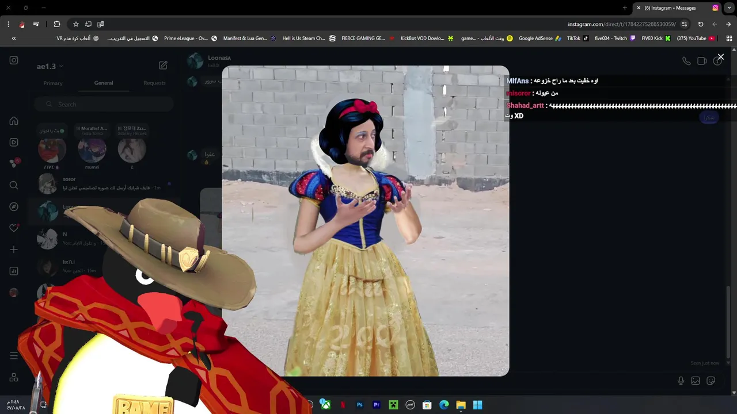This screenshot has width=737, height=414.
Task: Record a voice clip with microphone icon
Action: tap(681, 381)
